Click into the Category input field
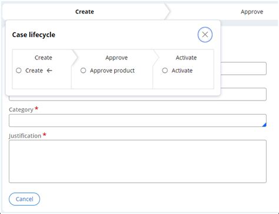Image resolution: width=279 pixels, height=214 pixels. click(138, 121)
